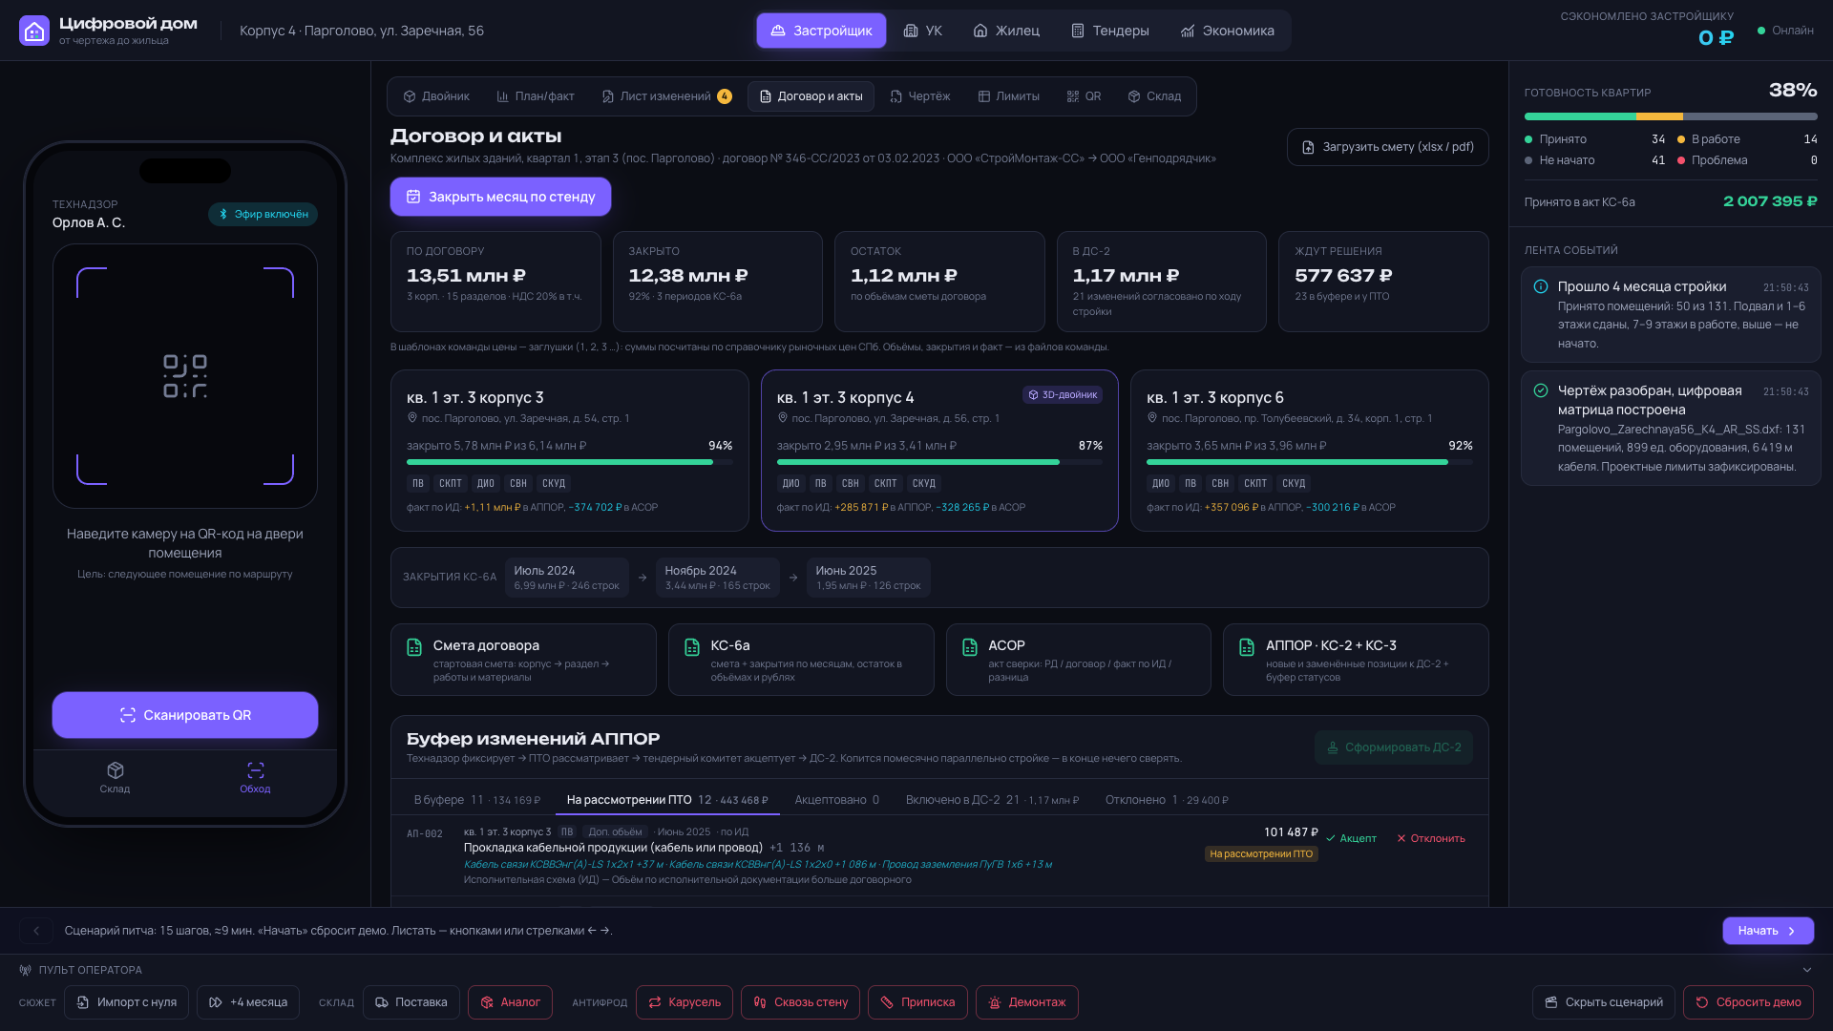Open the QR tab
This screenshot has width=1833, height=1031.
coord(1085,96)
